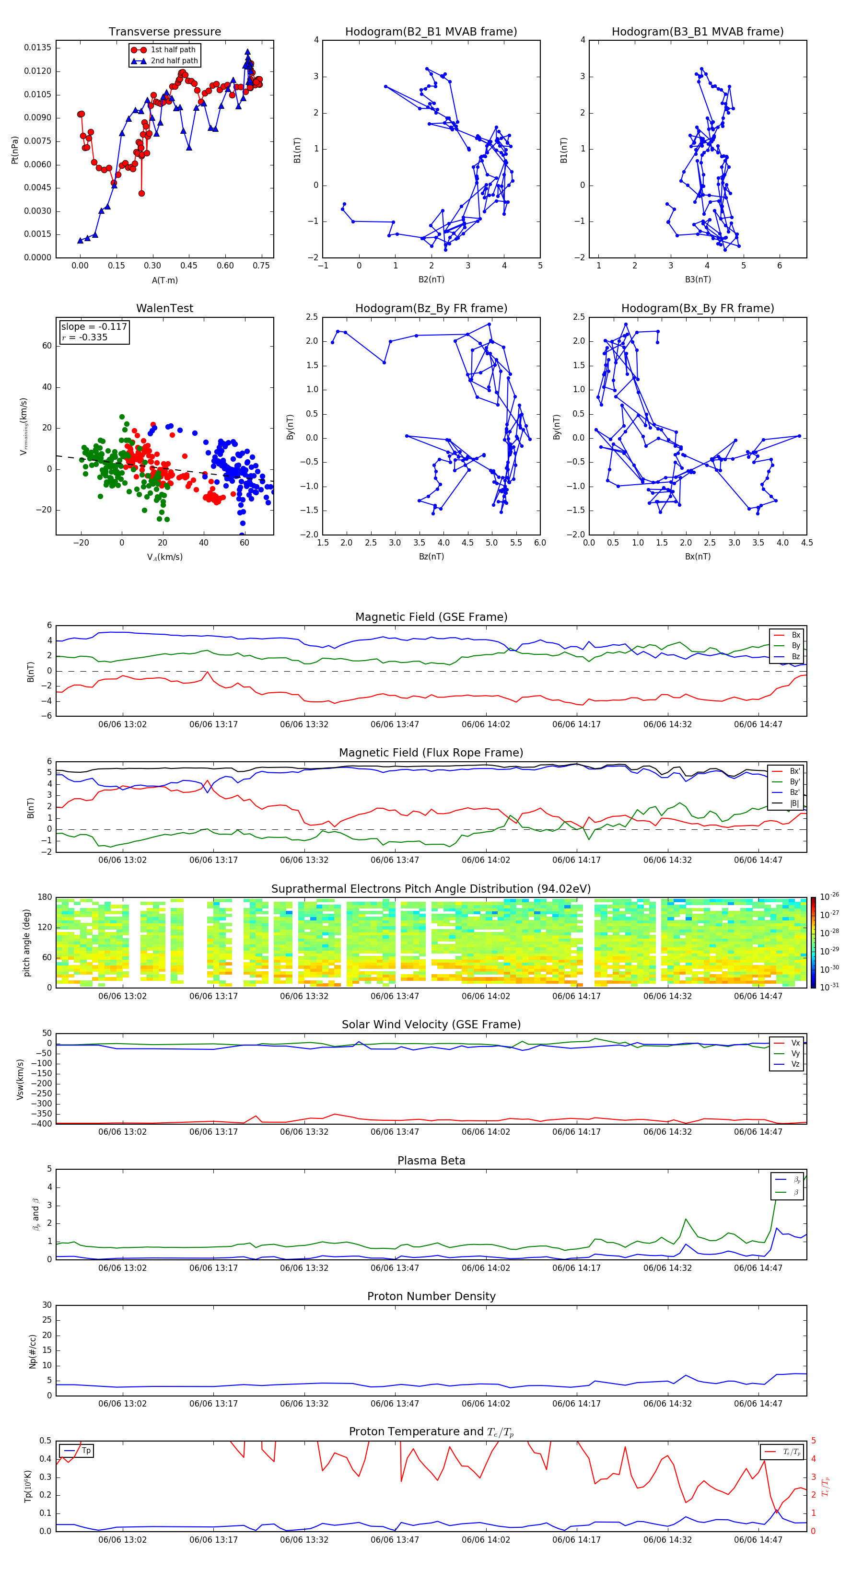Viewport: 863px width, 1582px height.
Task: Click '06/06 13:02' tick in GSE magnetic field panel
Action: [122, 725]
